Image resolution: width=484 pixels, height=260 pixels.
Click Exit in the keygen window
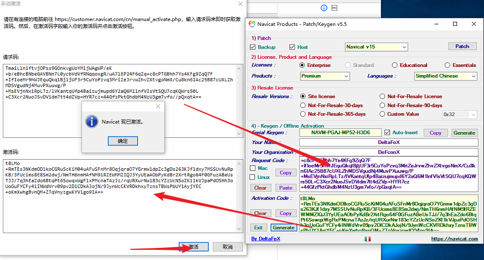point(259,228)
